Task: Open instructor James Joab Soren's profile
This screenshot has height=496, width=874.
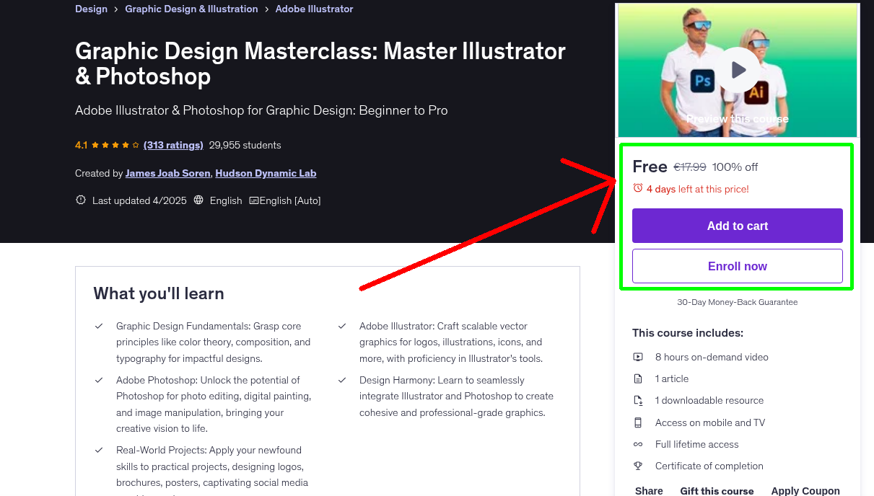Action: pyautogui.click(x=167, y=172)
